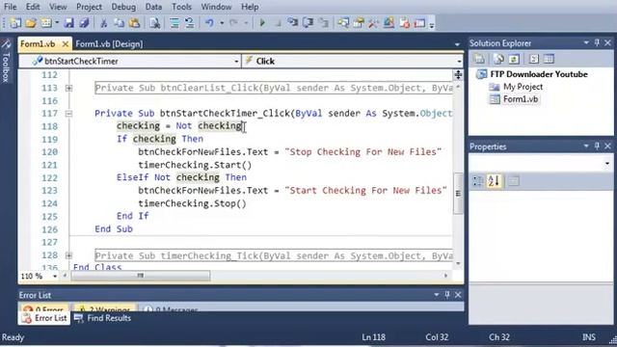The height and width of the screenshot is (347, 617).
Task: Open the Add New Item dropdown arrow
Action: [57, 23]
